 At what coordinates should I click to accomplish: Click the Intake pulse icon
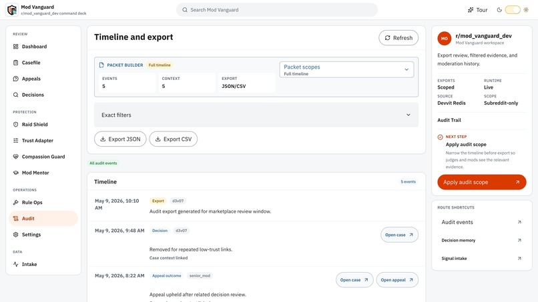tap(16, 264)
